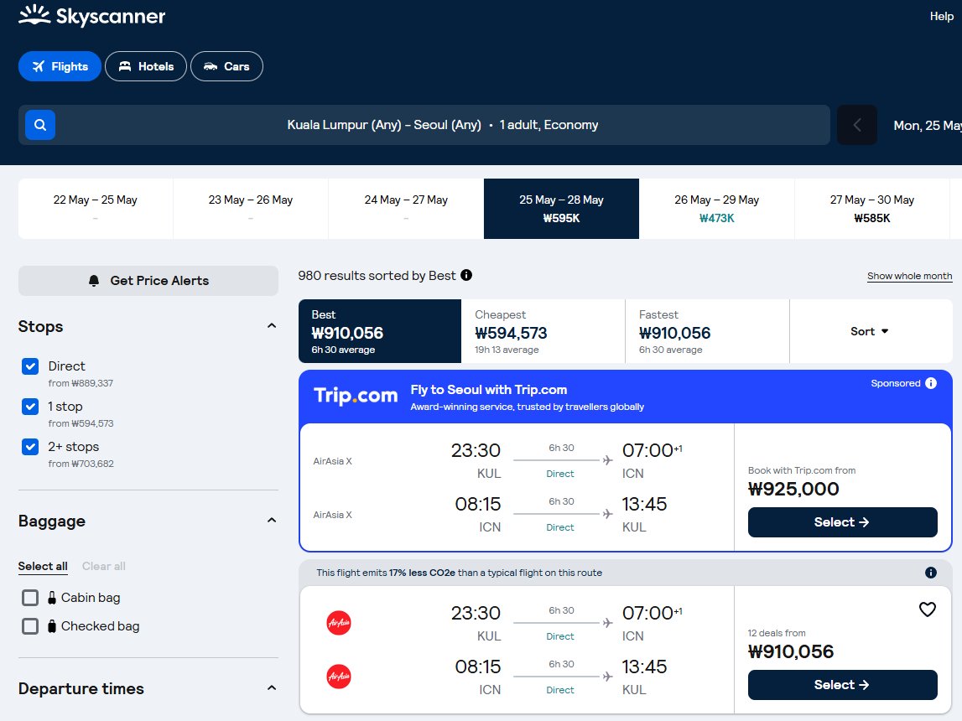962x721 pixels.
Task: Tick the Cabin bag checkbox
Action: coord(30,598)
